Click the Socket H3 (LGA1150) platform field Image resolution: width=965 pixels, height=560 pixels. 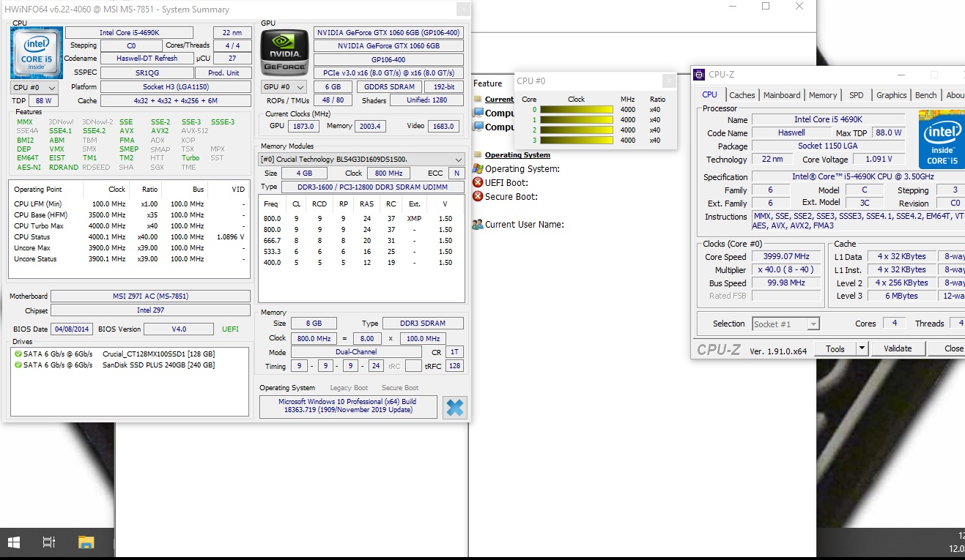tap(176, 86)
